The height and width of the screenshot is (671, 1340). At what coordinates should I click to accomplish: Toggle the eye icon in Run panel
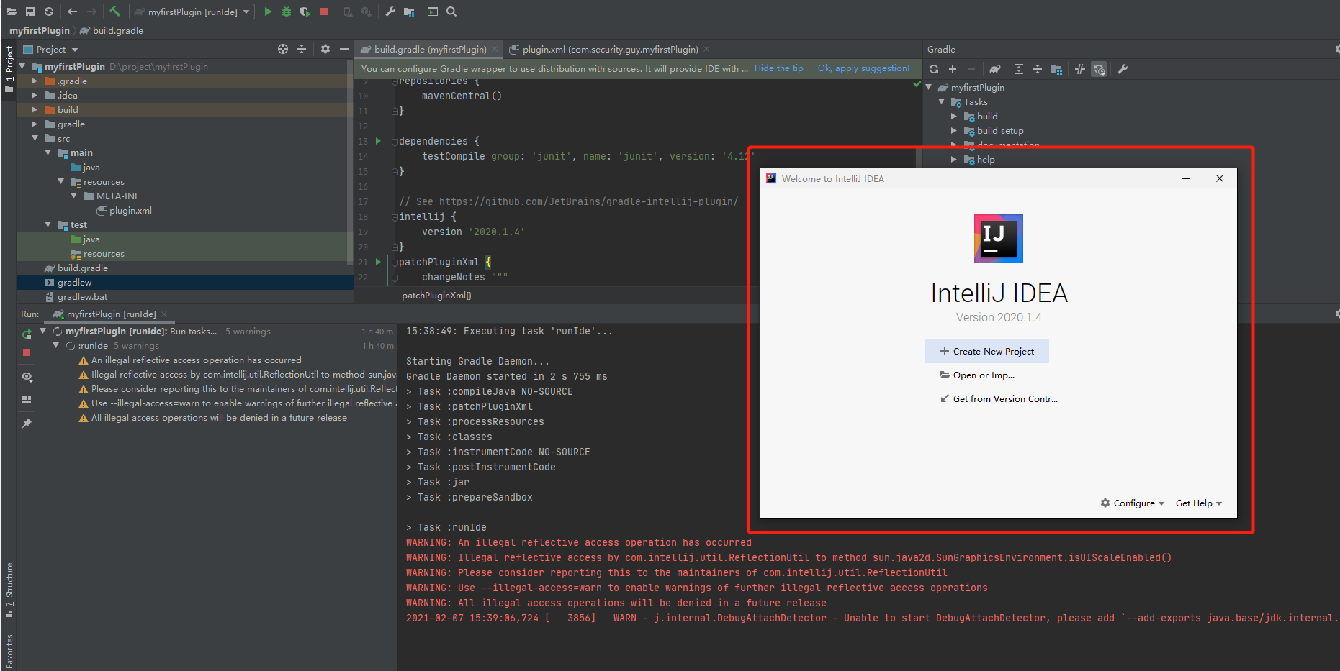27,377
